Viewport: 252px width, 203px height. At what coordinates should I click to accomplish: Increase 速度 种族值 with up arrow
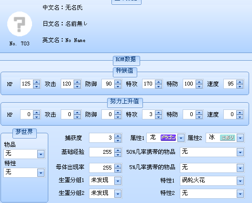(x=240, y=82)
